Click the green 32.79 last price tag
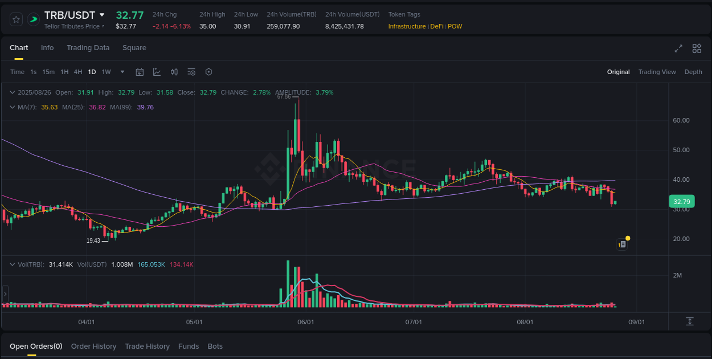Viewport: 712px width, 359px height. tap(681, 201)
